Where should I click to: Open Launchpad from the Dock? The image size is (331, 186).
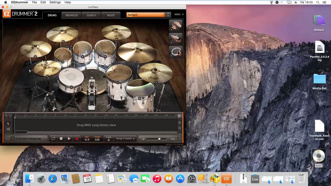(41, 179)
